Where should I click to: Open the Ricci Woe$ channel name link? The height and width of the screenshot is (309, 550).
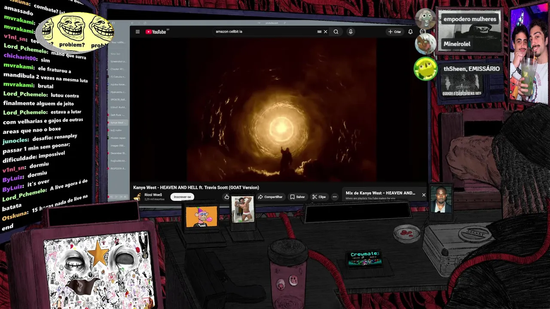[153, 195]
